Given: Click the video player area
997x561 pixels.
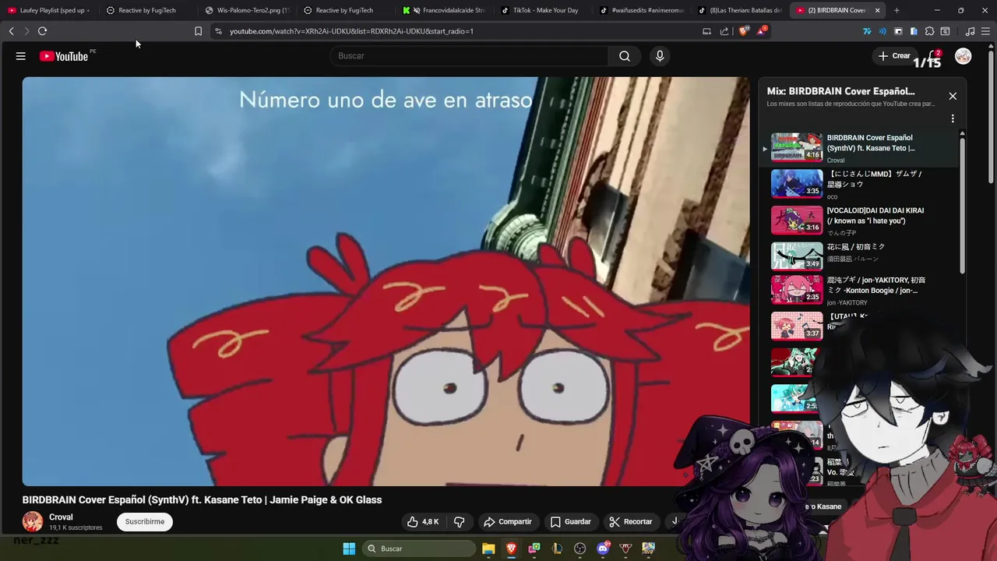Looking at the screenshot, I should [x=386, y=281].
